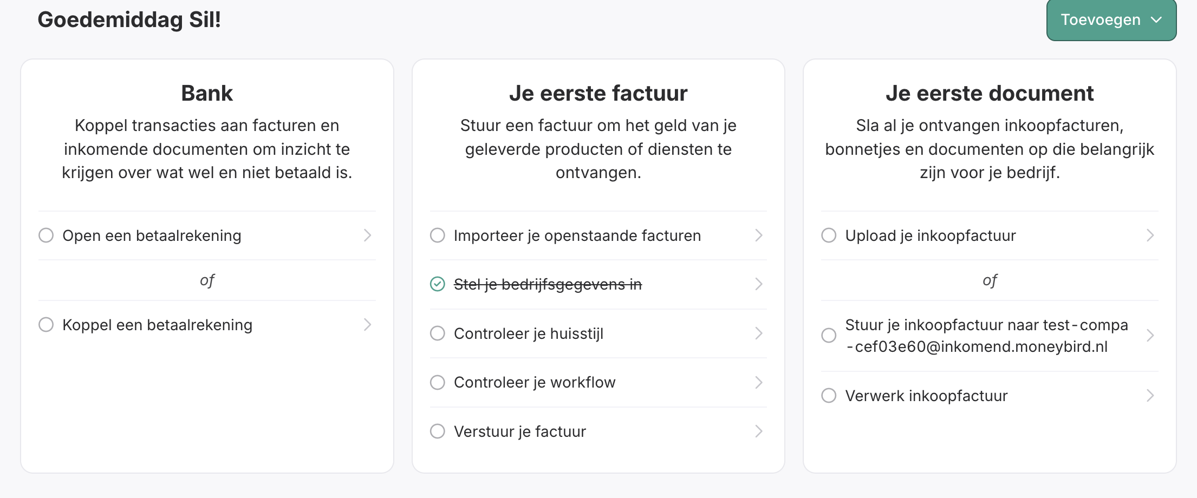1197x498 pixels.
Task: Open the 'Controleer je huisstijl' step
Action: 528,334
